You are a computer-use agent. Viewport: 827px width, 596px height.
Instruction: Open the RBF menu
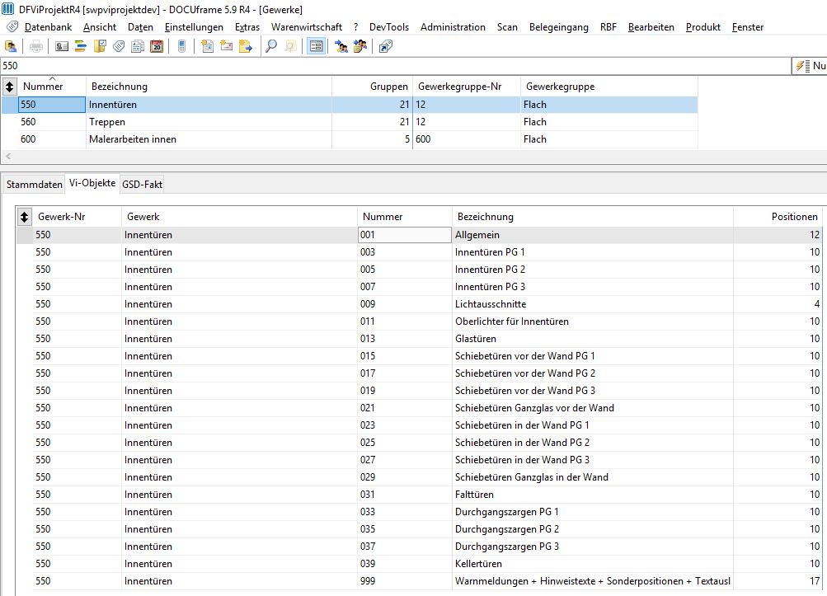(609, 27)
